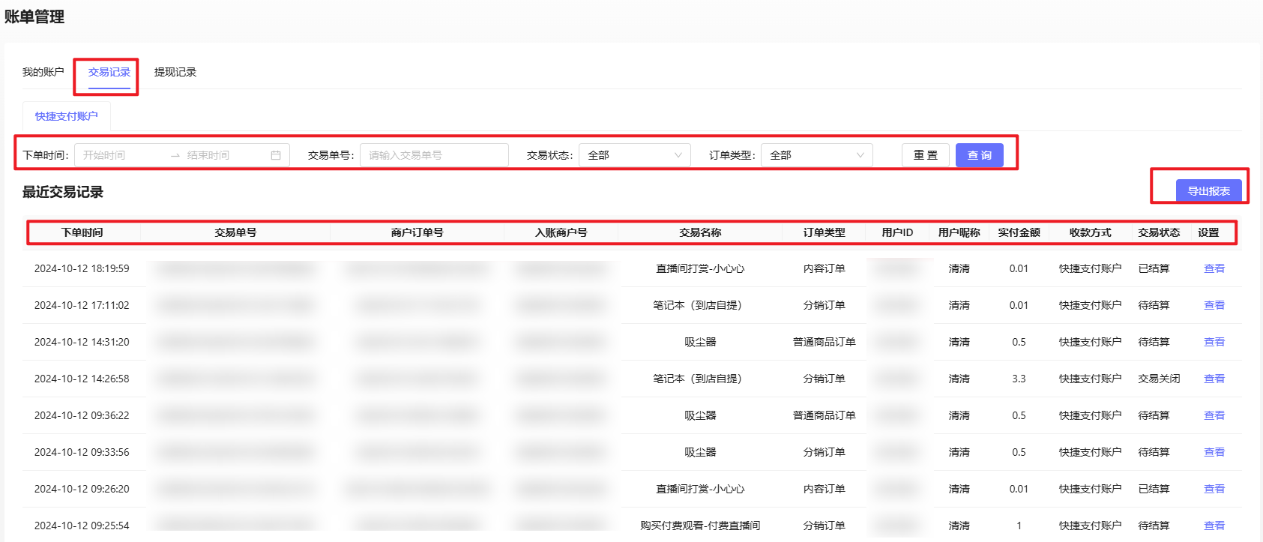
Task: Click the 导出报表 export button
Action: pos(1208,191)
